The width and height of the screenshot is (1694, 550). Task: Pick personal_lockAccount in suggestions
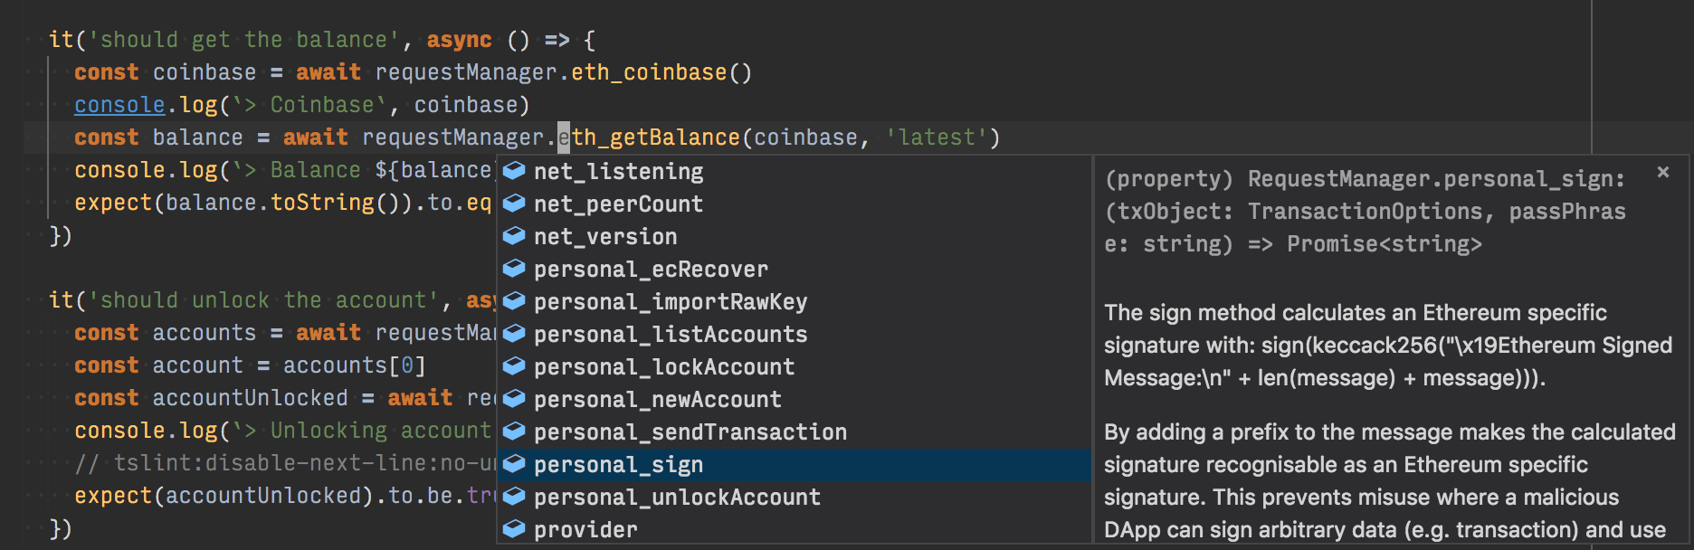coord(663,367)
